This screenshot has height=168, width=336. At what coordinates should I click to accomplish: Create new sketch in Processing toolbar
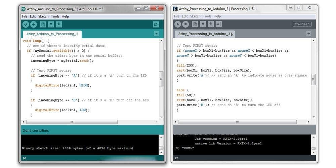(x=195, y=24)
